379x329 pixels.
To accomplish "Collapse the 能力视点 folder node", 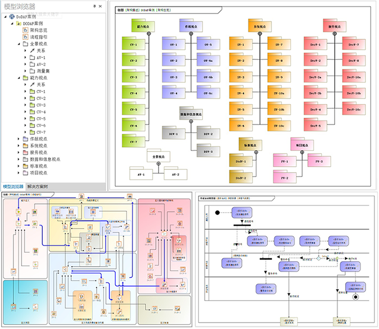I will click(18, 78).
